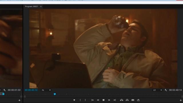Image resolution: width=183 pixels, height=103 pixels.
Task: Open Program Monitor settings wrench
Action: (x=166, y=90)
